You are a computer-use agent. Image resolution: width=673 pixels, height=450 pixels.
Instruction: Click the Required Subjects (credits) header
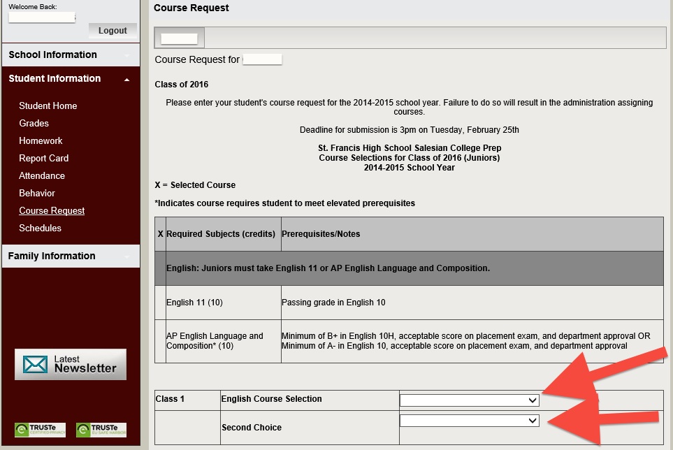223,234
